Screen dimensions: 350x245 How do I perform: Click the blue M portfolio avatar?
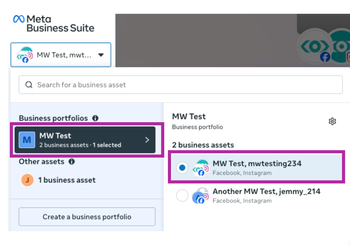click(27, 140)
